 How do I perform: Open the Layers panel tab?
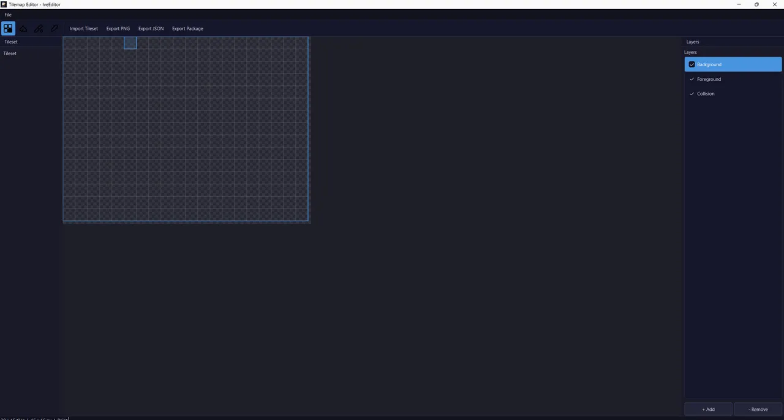click(x=693, y=42)
